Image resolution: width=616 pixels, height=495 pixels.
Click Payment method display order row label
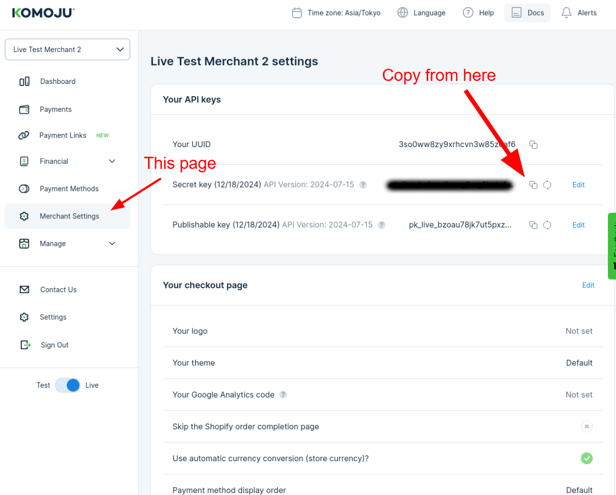coord(229,490)
